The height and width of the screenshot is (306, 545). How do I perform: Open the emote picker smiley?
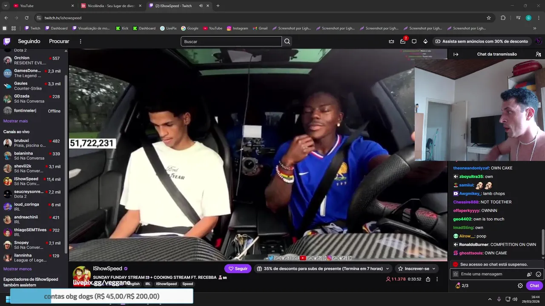tap(538, 274)
